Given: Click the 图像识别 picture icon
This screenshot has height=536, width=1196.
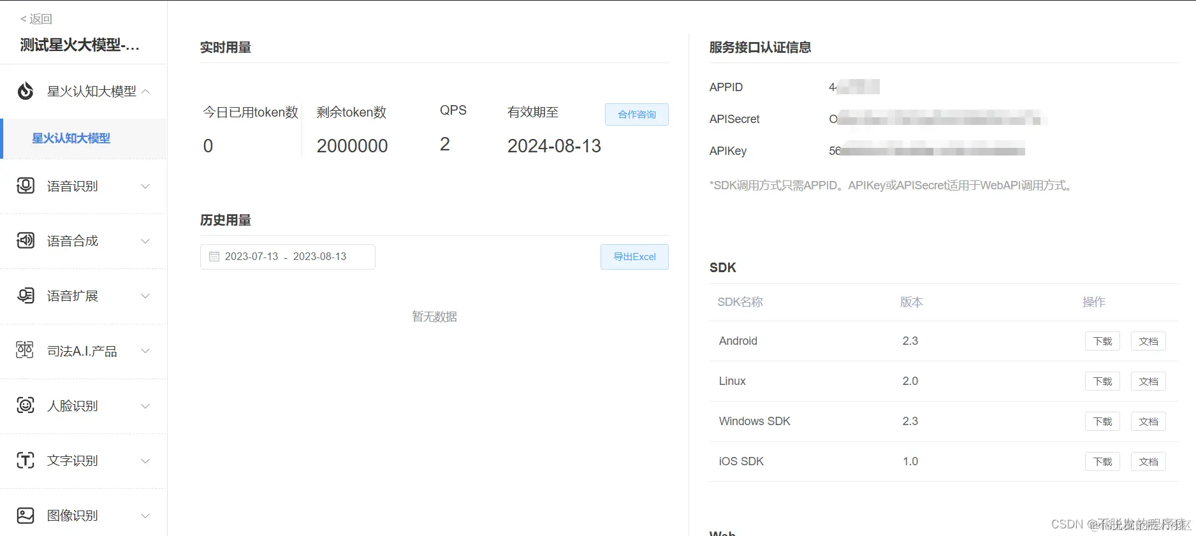Looking at the screenshot, I should coord(26,515).
